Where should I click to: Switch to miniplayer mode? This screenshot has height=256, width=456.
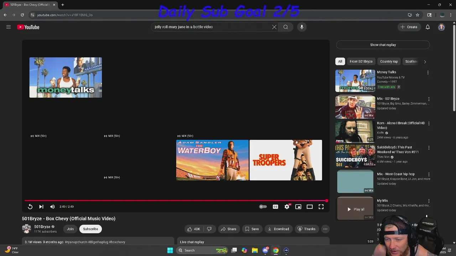pos(298,207)
